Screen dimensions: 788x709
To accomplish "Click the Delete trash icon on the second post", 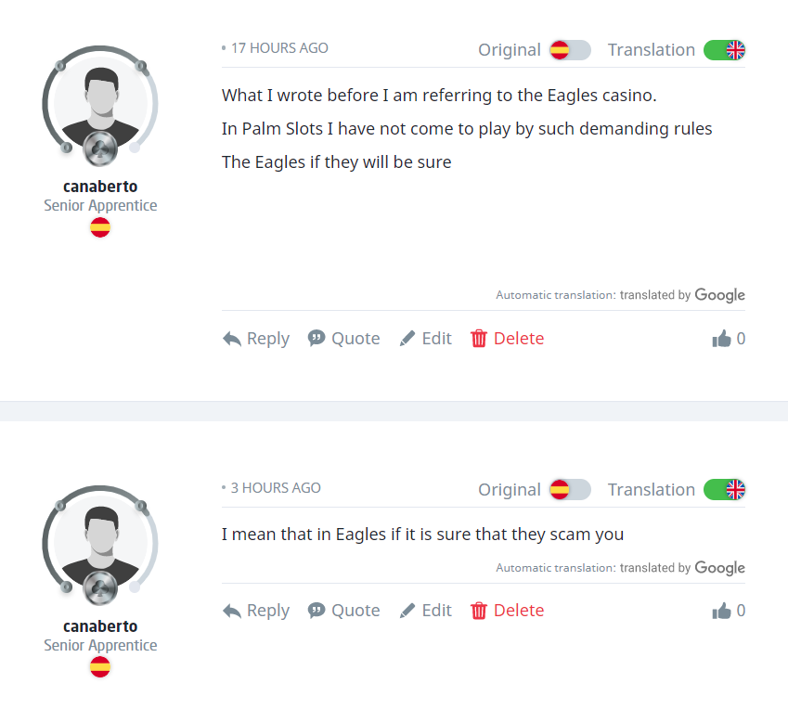I will click(479, 611).
